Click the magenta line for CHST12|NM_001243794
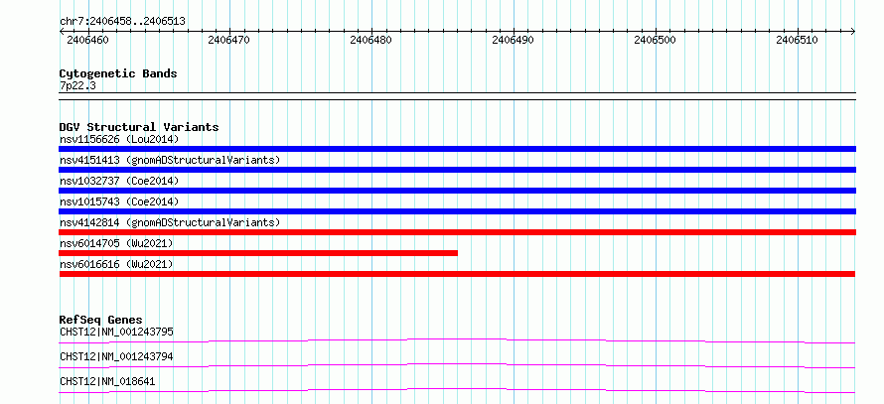The height and width of the screenshot is (404, 884). 457,365
